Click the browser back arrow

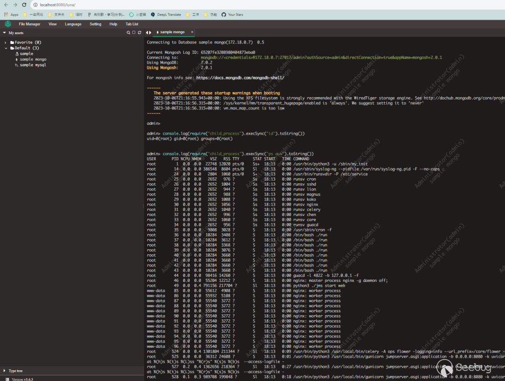[6, 5]
